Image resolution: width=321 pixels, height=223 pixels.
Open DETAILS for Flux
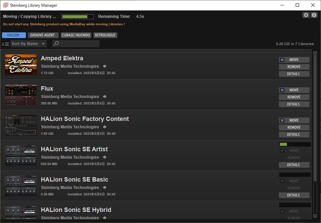294,104
